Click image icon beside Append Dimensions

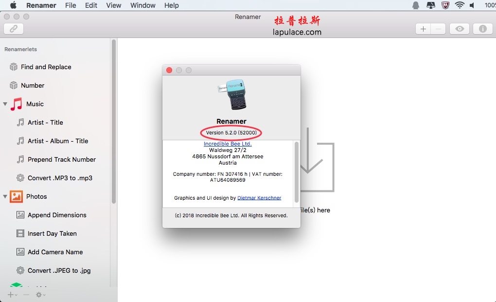coord(20,215)
